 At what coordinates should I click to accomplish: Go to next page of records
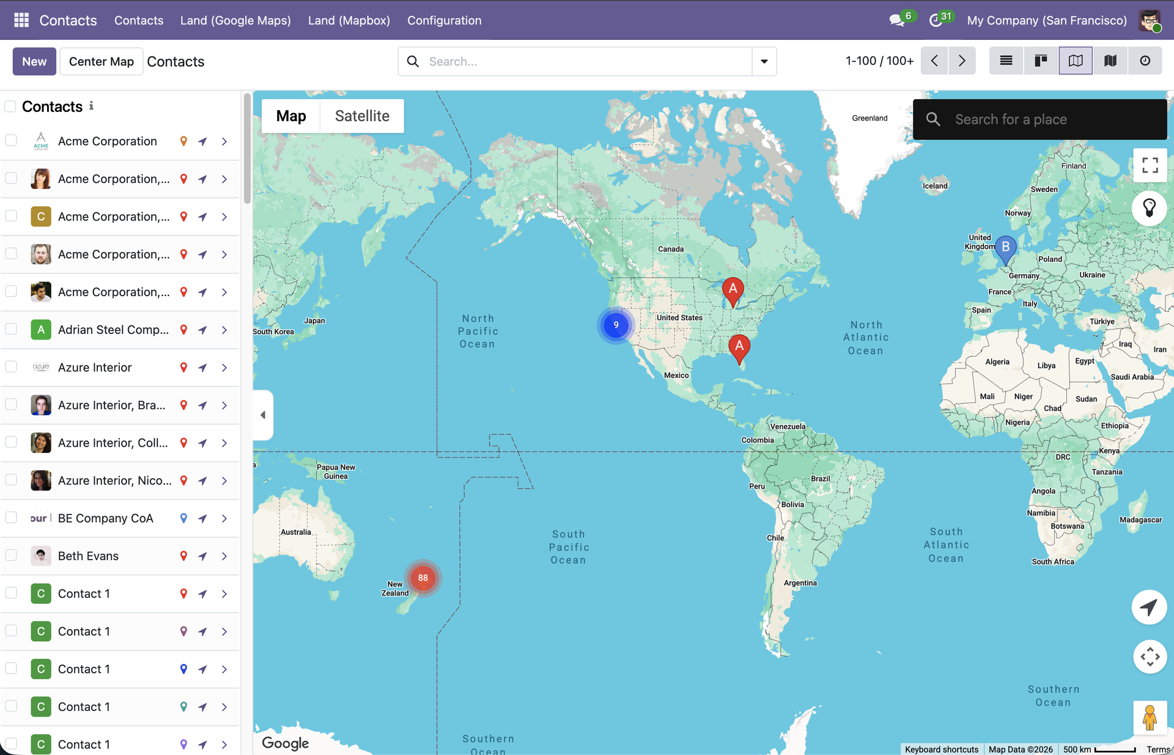click(x=962, y=61)
